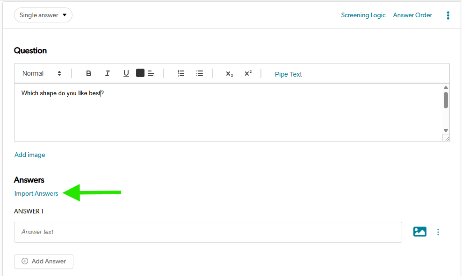This screenshot has width=462, height=276.
Task: Click the Import Answers link
Action: coord(36,193)
